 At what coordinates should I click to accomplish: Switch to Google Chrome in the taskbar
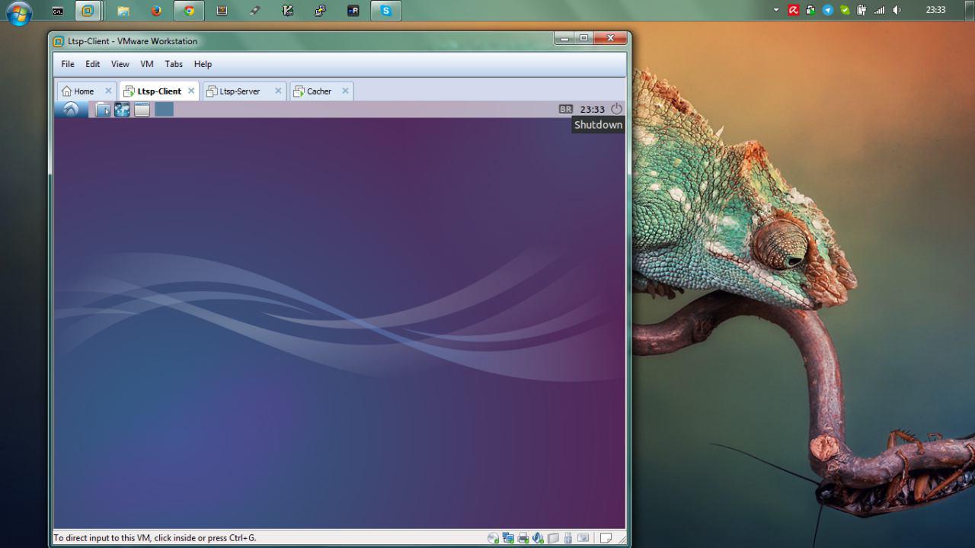[189, 11]
